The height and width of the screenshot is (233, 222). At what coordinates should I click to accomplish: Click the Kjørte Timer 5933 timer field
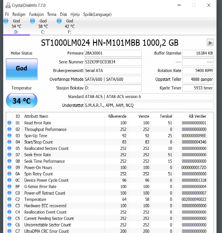tap(198, 88)
